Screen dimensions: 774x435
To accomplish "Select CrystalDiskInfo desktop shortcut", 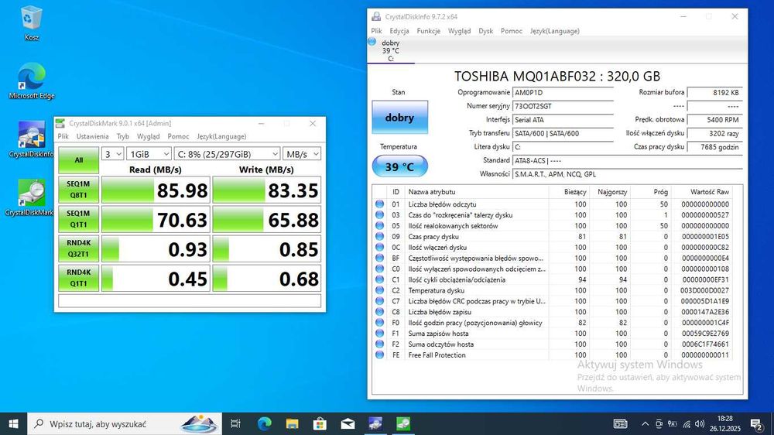I will [31, 139].
